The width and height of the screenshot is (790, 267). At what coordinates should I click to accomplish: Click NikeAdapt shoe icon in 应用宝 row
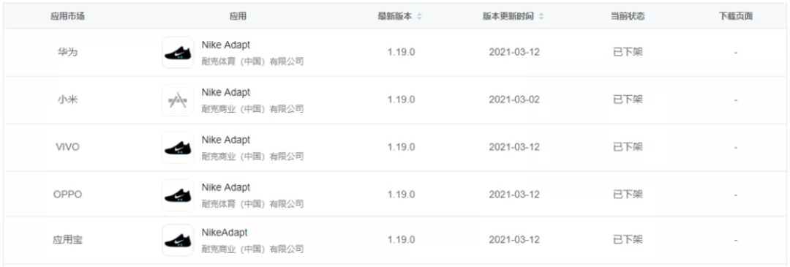tap(178, 240)
